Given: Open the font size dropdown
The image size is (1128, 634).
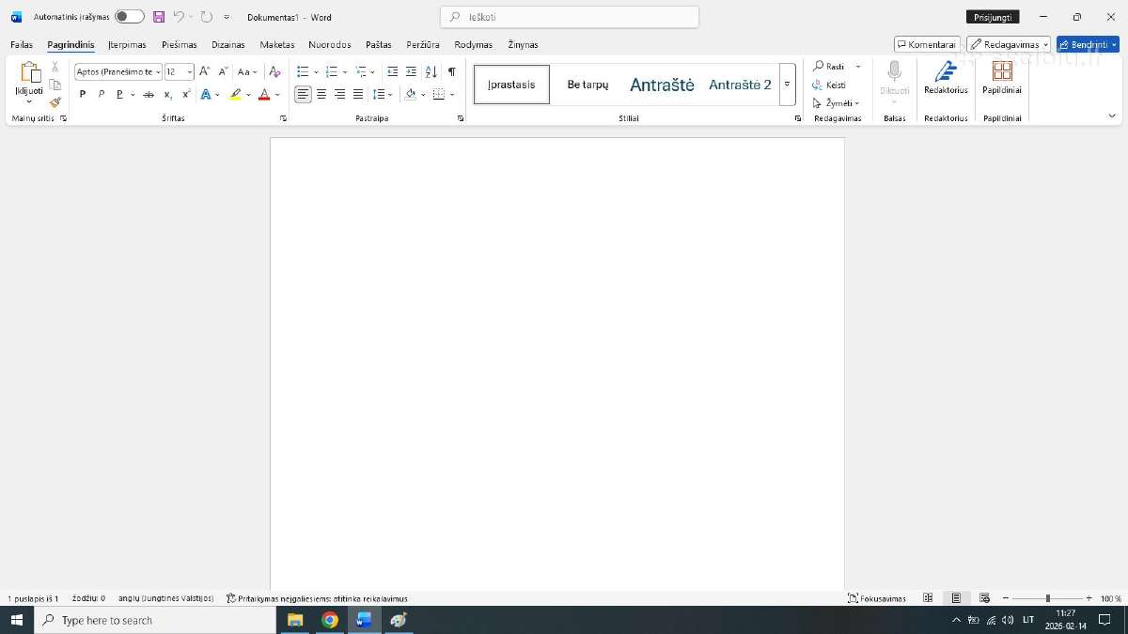Looking at the screenshot, I should pos(190,71).
